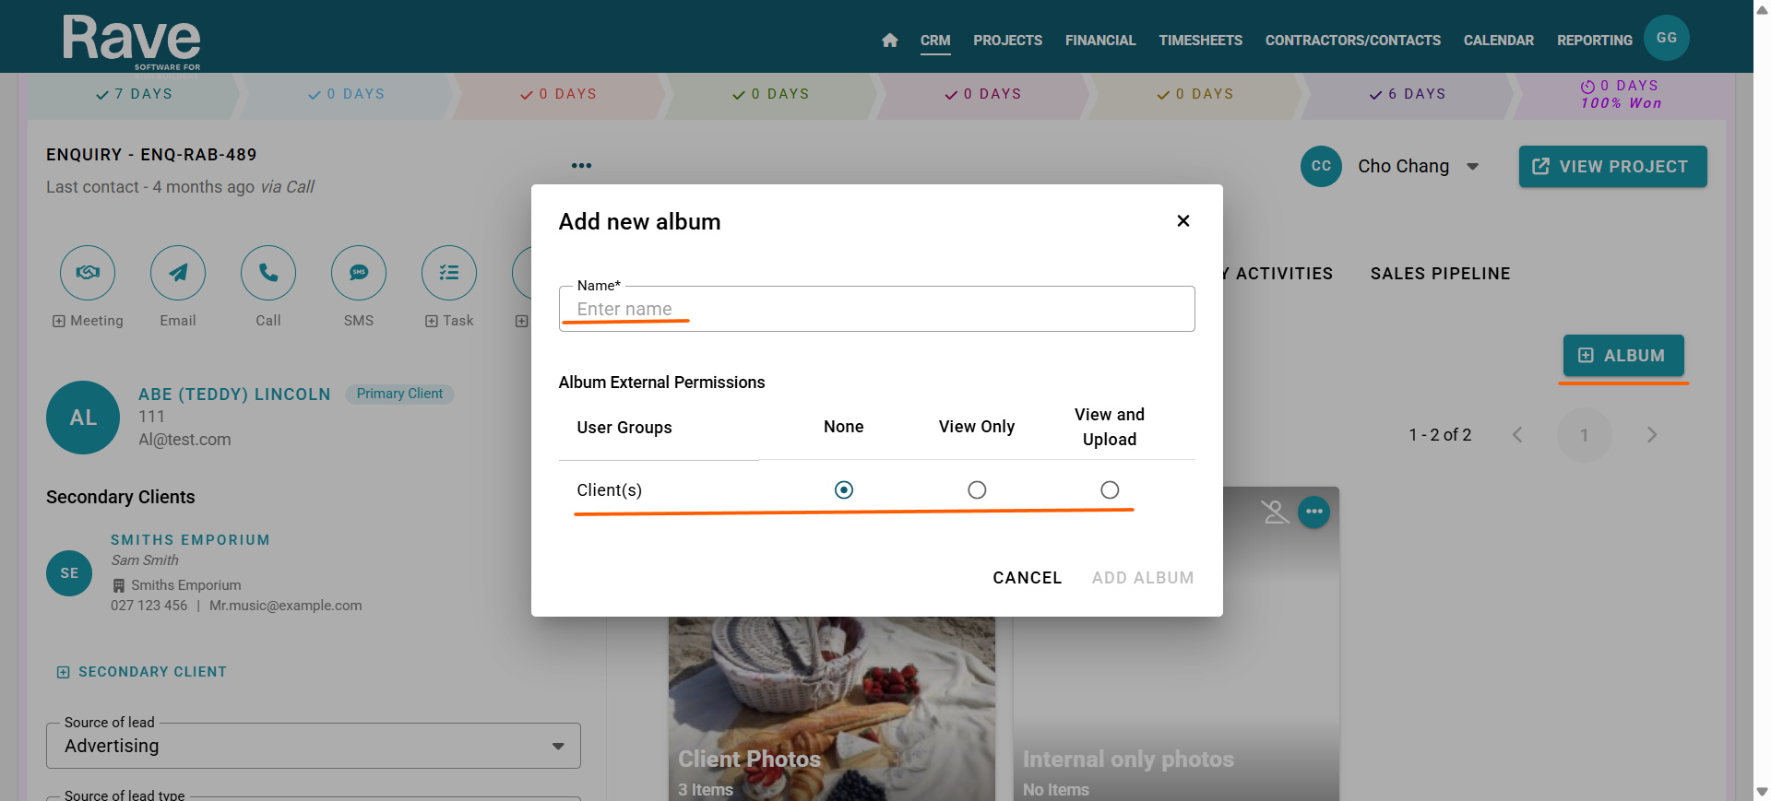Open enquiry three-dot options menu
This screenshot has height=801, width=1771.
[x=581, y=166]
